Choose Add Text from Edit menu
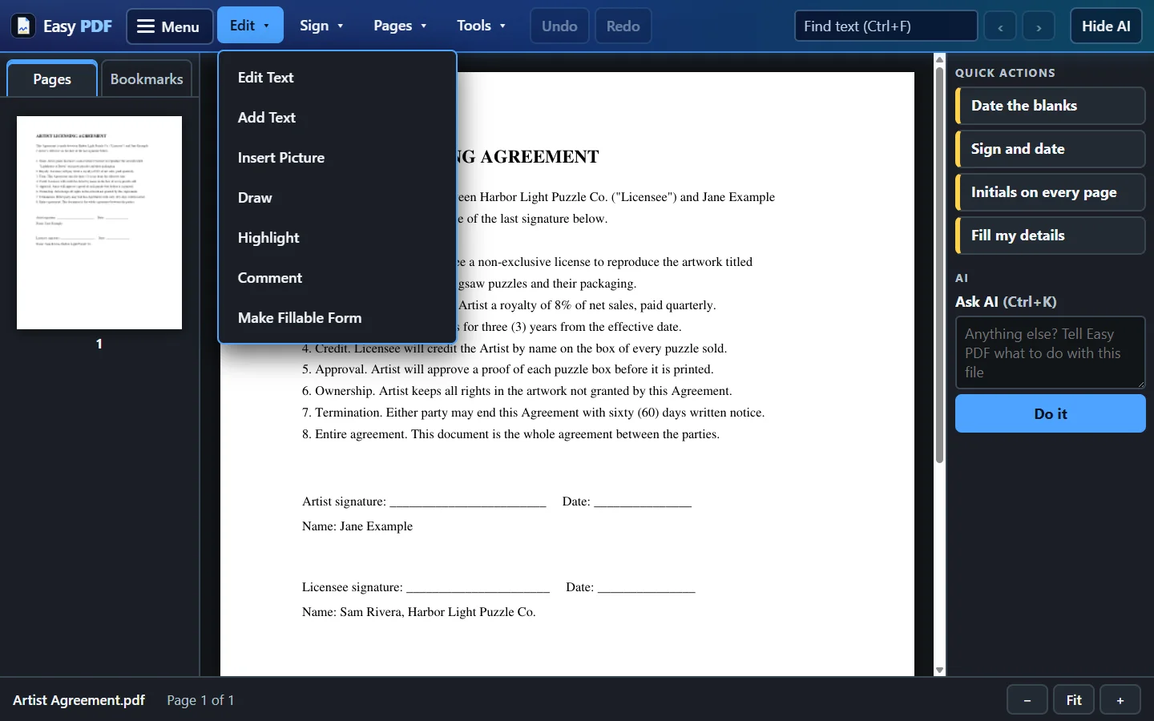1154x721 pixels. [337, 118]
